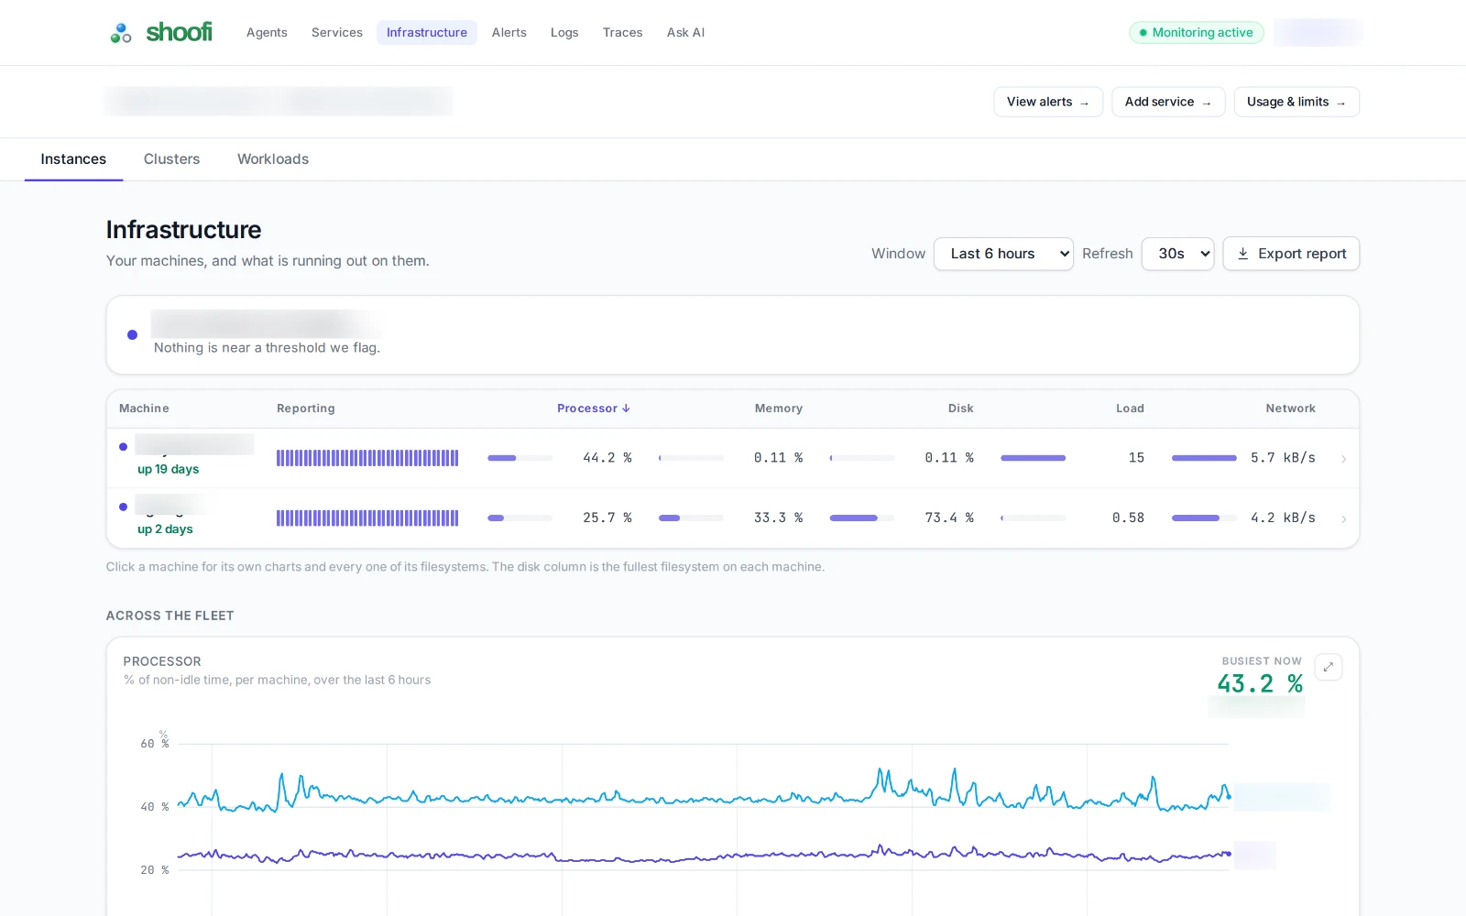Click the 44.2 % processor usage bar
1466x916 pixels.
pos(520,458)
